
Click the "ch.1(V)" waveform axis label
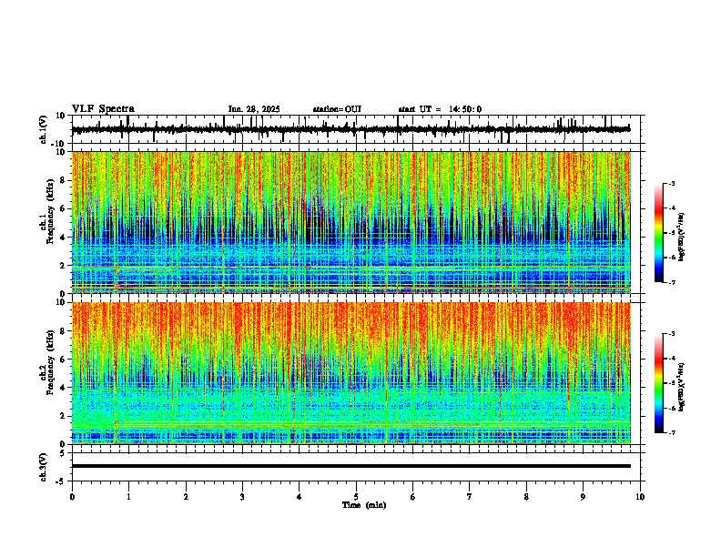[x=44, y=129]
